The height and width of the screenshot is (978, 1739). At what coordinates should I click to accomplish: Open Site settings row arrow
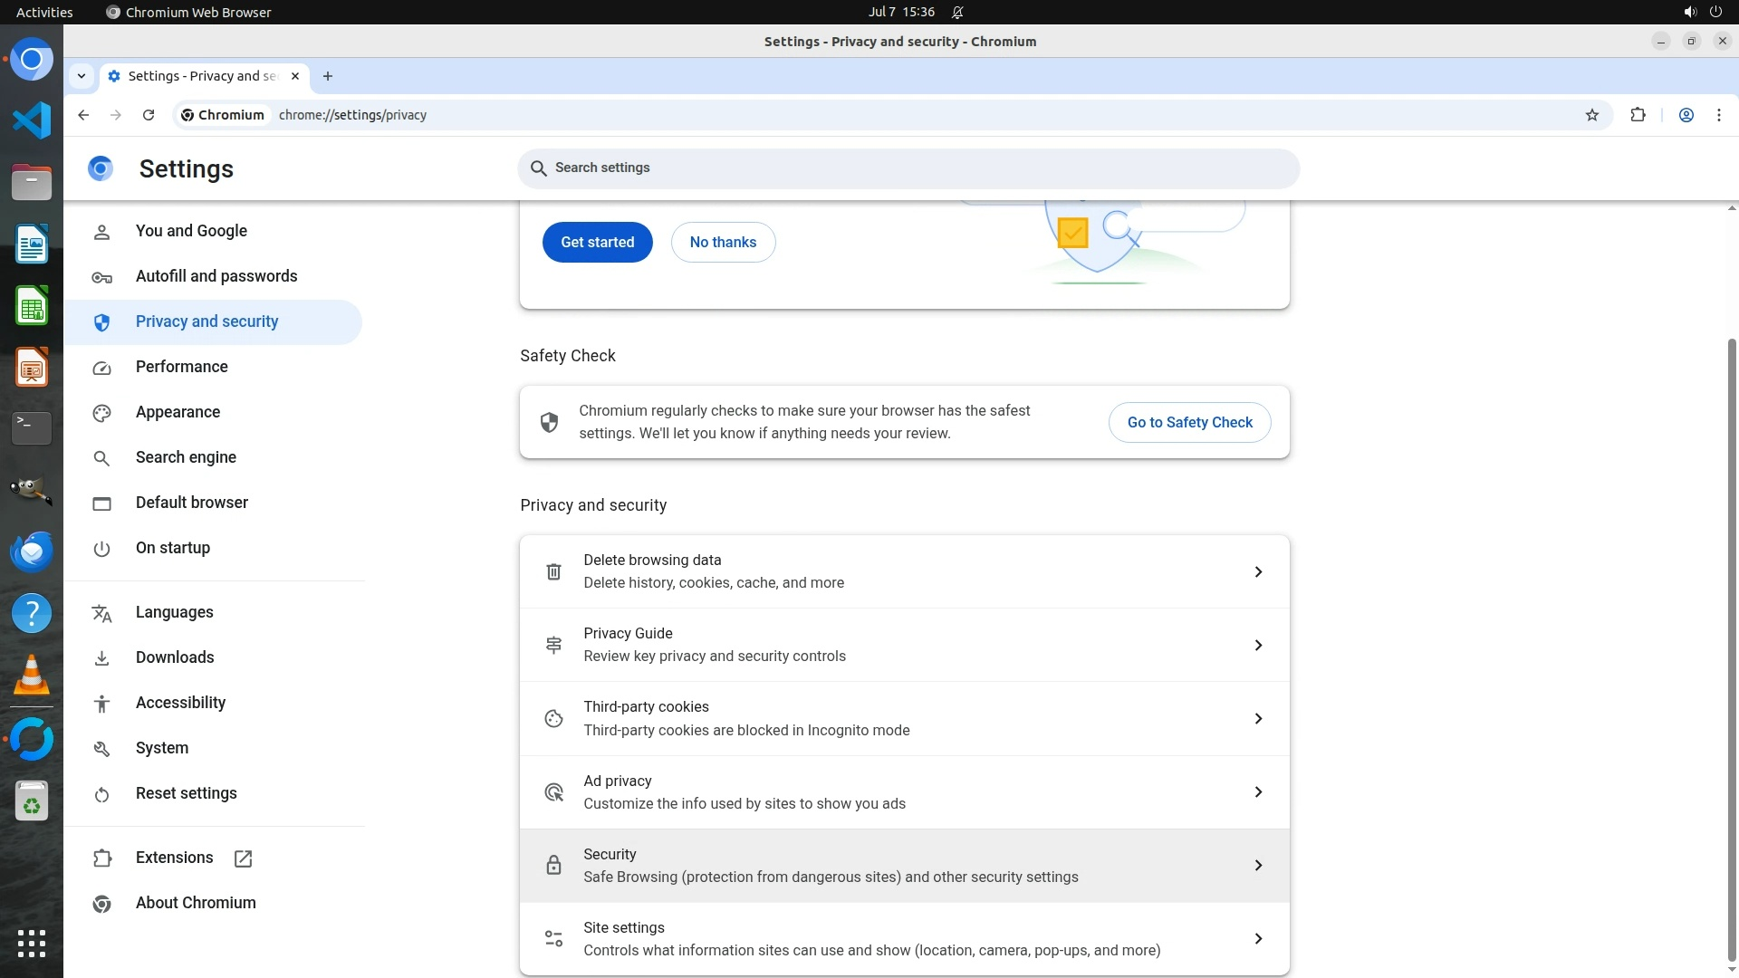coord(1257,938)
